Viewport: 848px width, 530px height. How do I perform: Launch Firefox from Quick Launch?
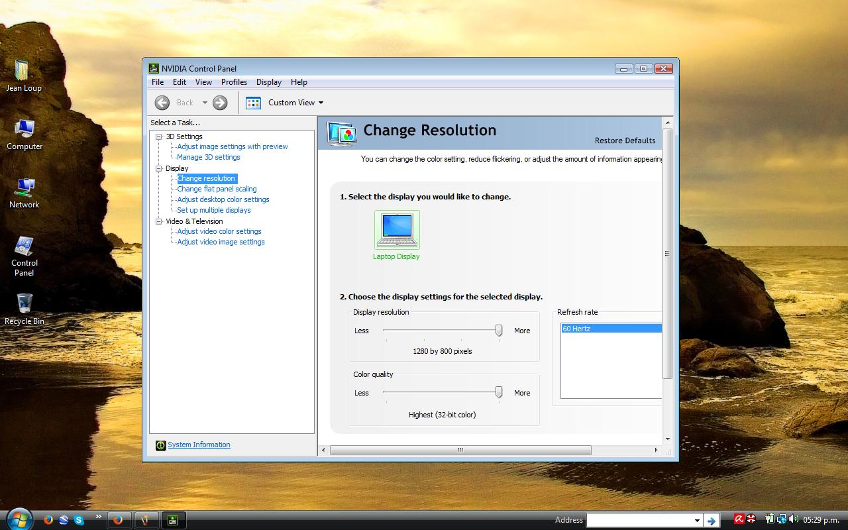(48, 520)
